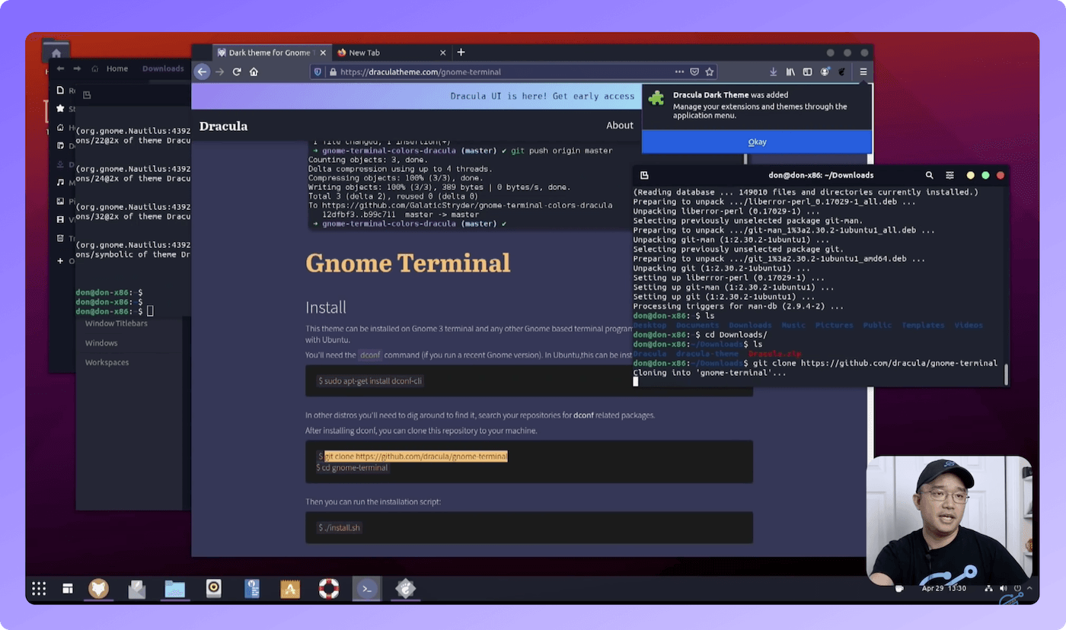Open the Firefox account icon

pyautogui.click(x=824, y=72)
